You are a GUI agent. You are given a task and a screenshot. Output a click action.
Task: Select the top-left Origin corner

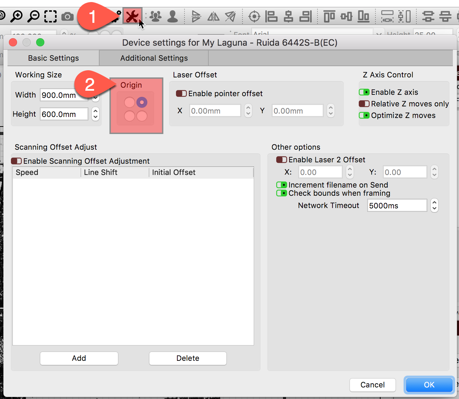pyautogui.click(x=130, y=102)
